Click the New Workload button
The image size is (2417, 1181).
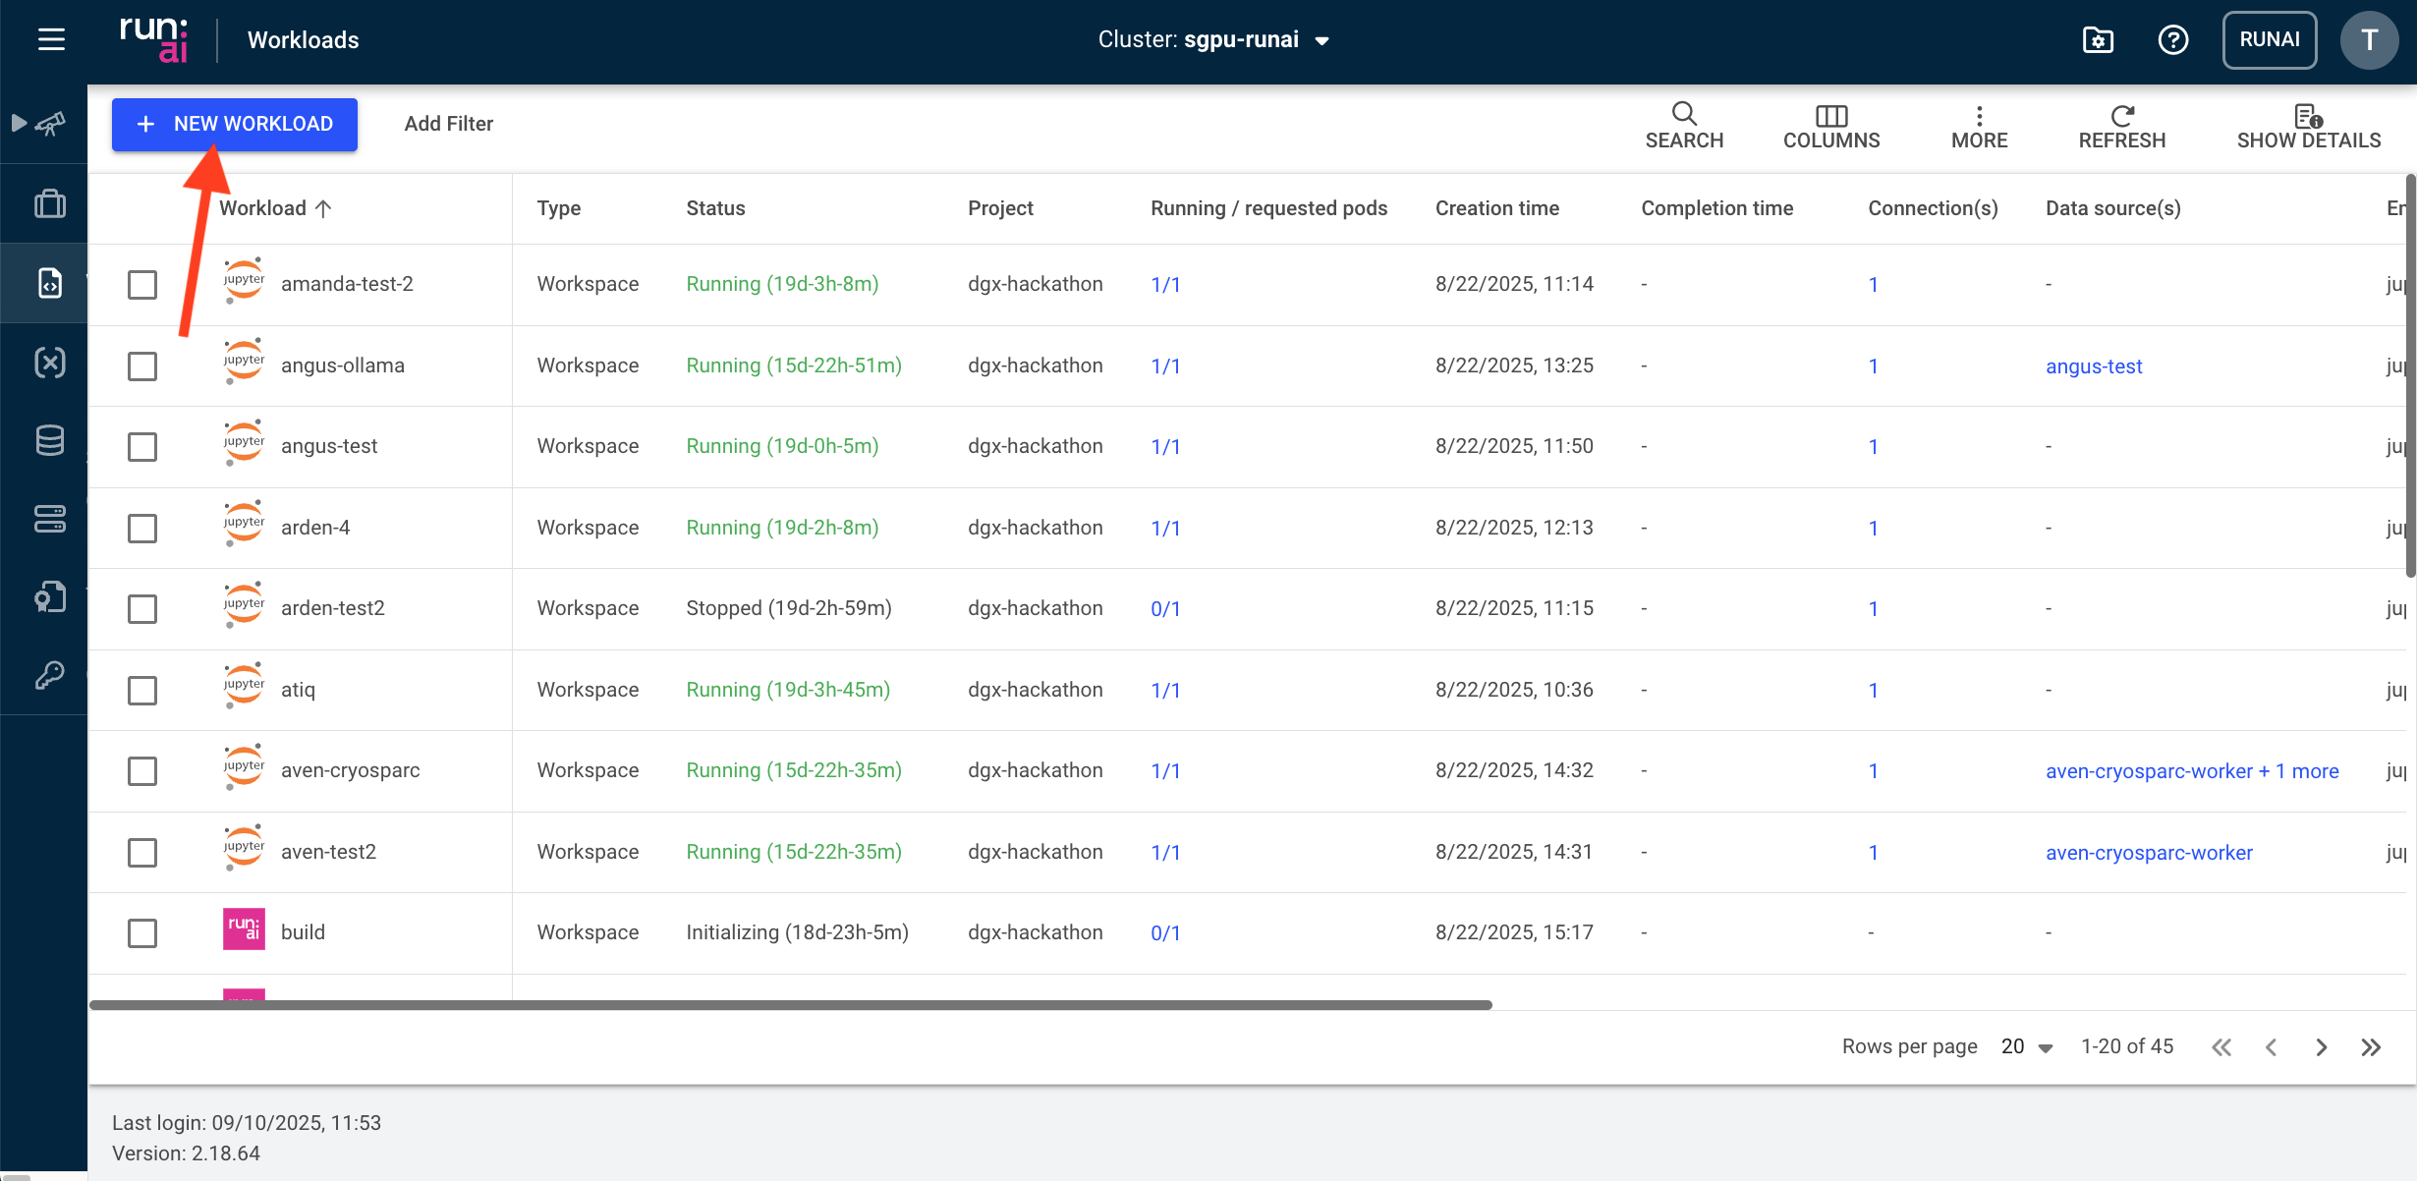(x=235, y=124)
